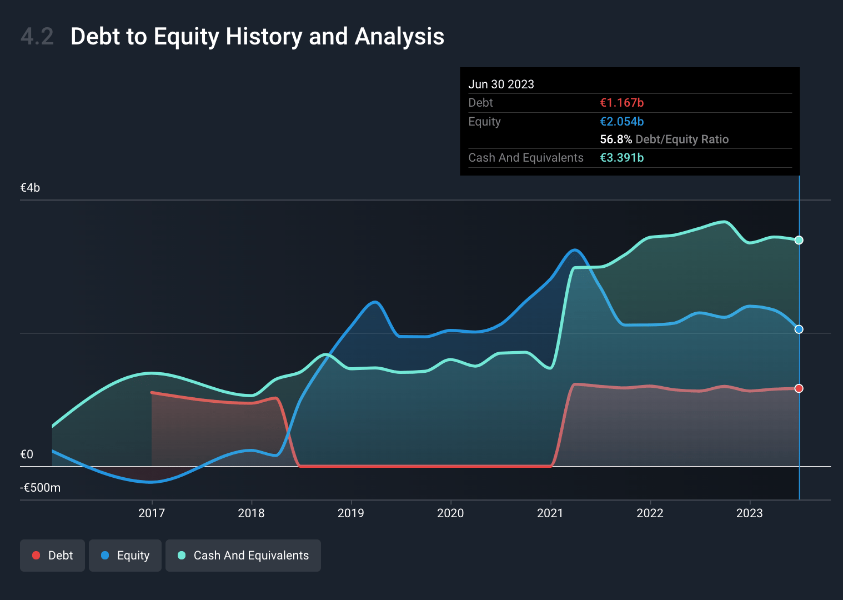Click the 2021 x-axis label
843x600 pixels.
click(550, 513)
